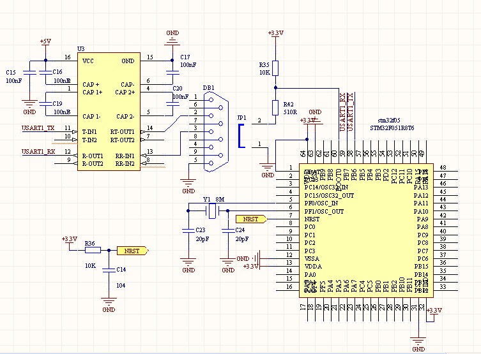
Task: Select capacitor C23 symbol
Action: [188, 230]
